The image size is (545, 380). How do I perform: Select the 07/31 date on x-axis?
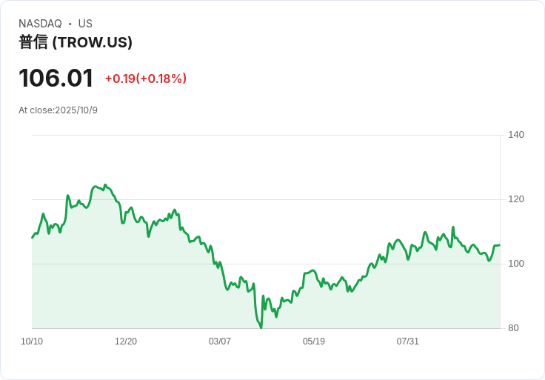point(408,341)
